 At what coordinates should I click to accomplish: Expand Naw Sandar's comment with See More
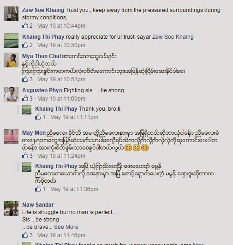click(66, 227)
